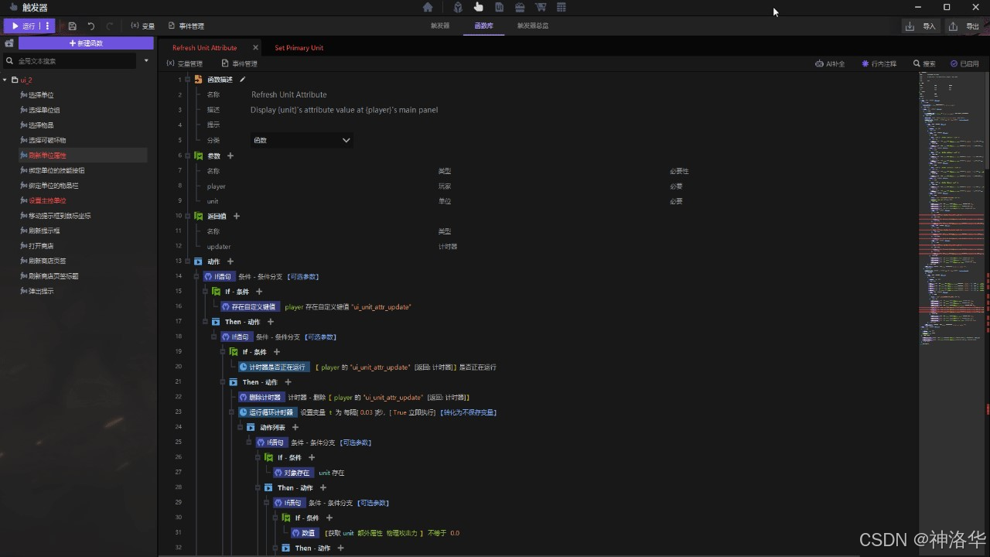This screenshot has height=557, width=990.
Task: Open the search filter dropdown arrow
Action: tap(146, 60)
